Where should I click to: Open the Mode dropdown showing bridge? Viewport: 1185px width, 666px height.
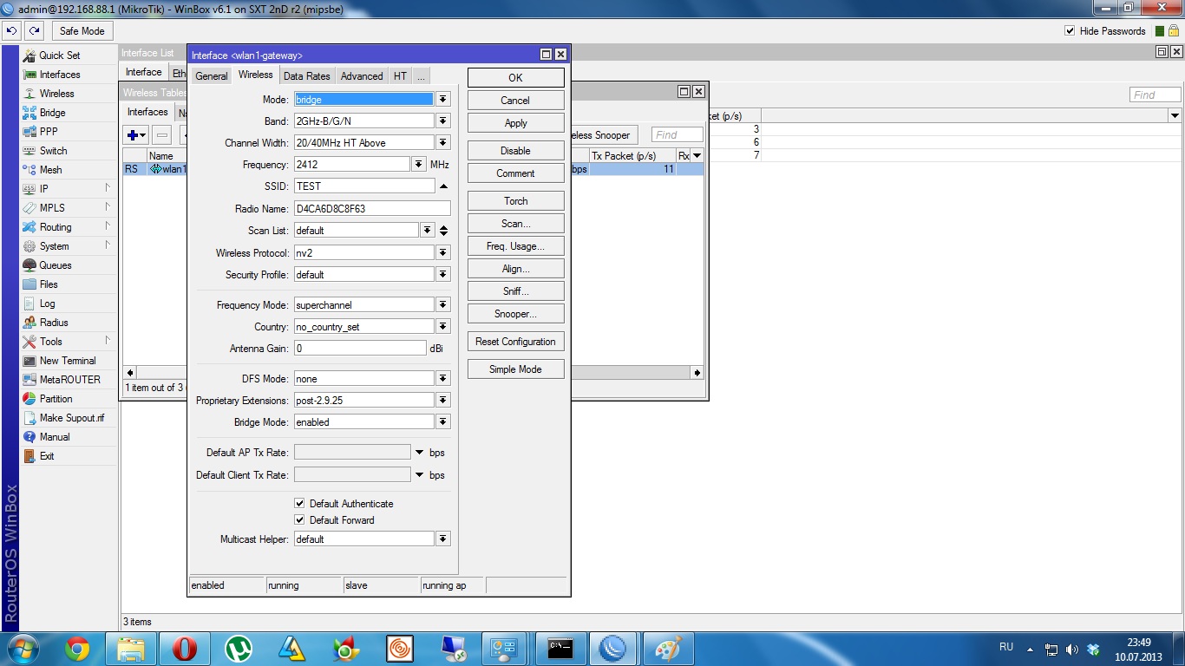pos(443,100)
